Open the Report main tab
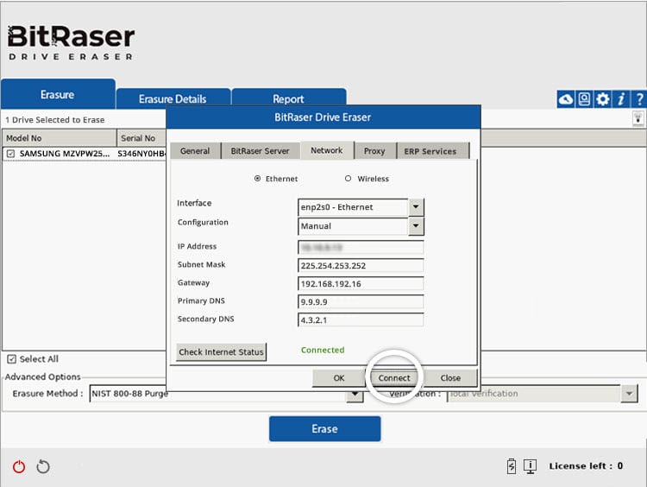Viewport: 647px width, 487px height. point(288,98)
